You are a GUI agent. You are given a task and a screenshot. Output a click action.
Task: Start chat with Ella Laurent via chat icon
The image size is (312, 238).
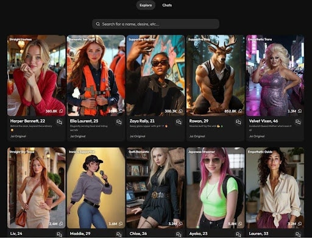(119, 122)
